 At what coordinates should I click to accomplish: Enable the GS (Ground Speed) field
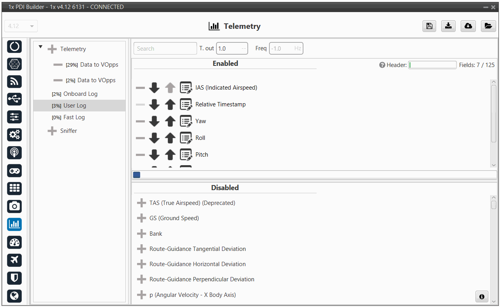pyautogui.click(x=141, y=218)
